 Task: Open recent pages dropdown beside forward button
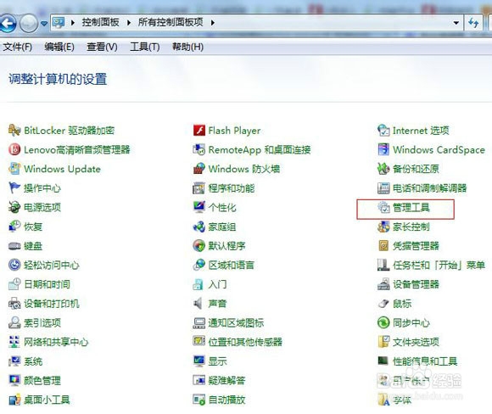[x=44, y=23]
